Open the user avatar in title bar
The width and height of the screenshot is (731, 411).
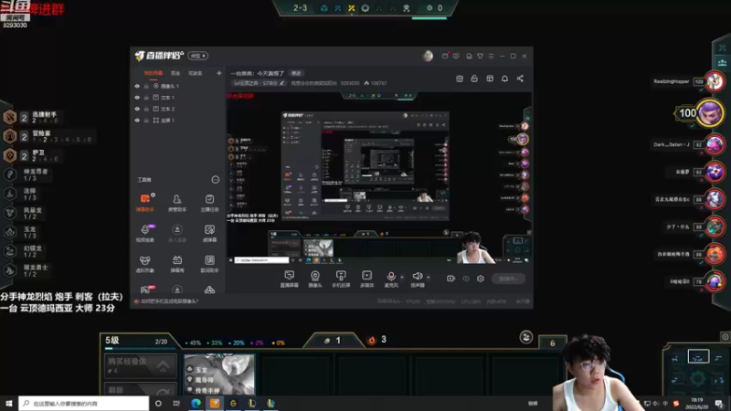coord(428,56)
